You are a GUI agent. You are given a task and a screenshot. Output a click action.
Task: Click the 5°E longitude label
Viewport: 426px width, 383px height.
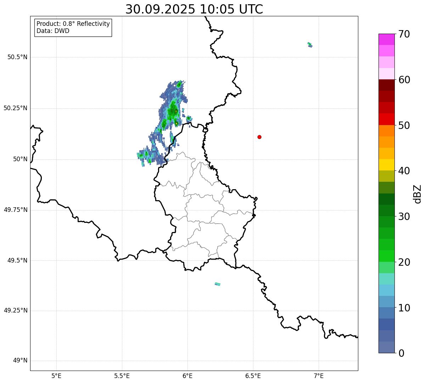click(56, 376)
